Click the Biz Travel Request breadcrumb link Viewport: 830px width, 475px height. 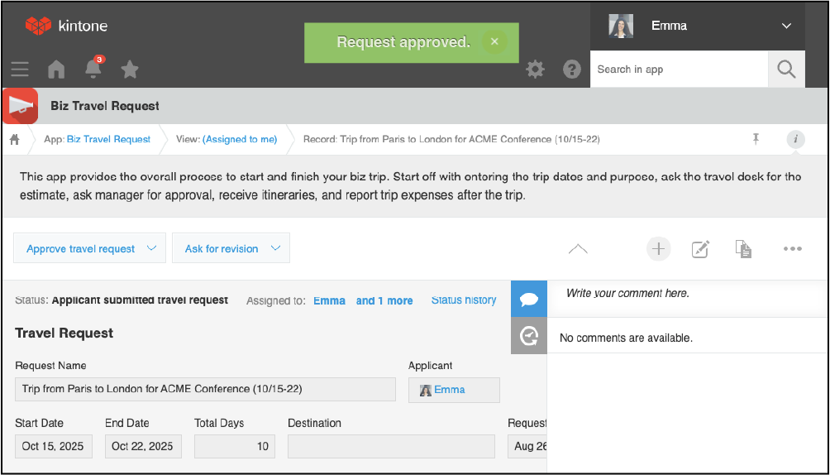point(108,139)
